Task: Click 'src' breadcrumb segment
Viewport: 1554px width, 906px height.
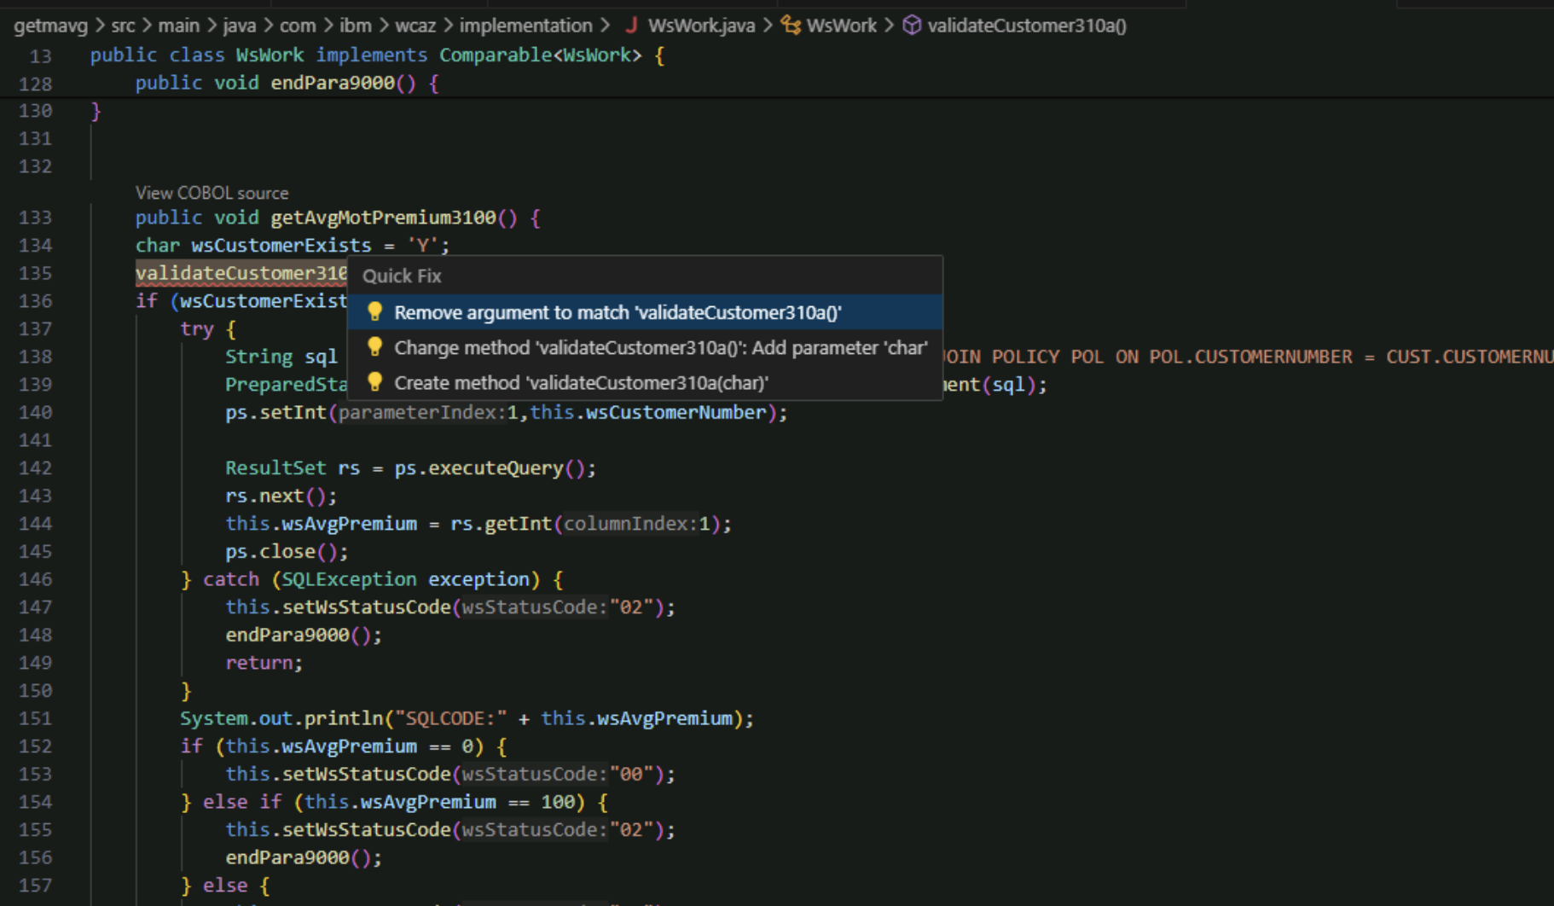Action: 123,26
